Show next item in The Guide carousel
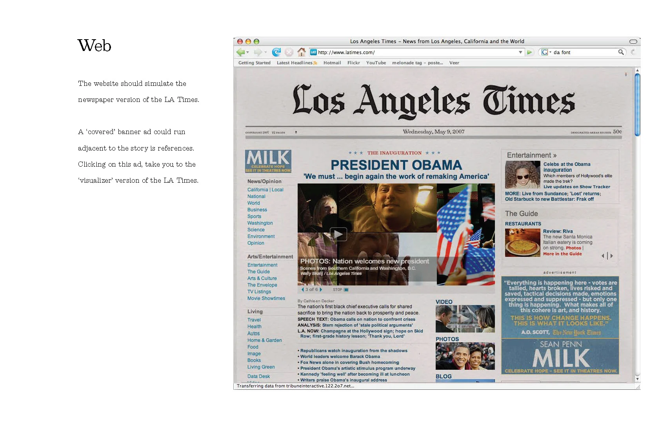Screen dimensions: 660x427 611,256
